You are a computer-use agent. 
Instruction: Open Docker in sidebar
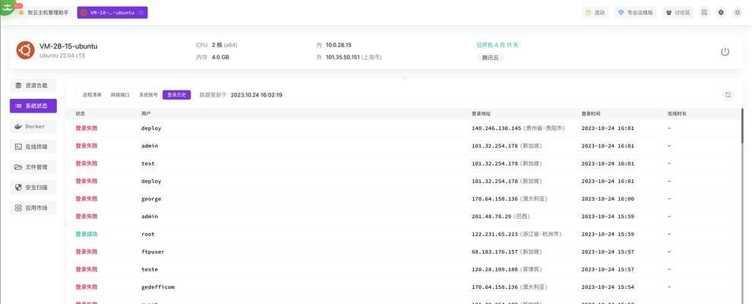coord(33,127)
